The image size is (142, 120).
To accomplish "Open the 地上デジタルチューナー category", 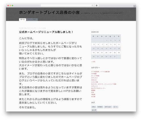I will pos(98,88).
